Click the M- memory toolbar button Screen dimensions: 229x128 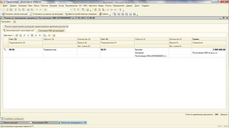tap(116, 10)
